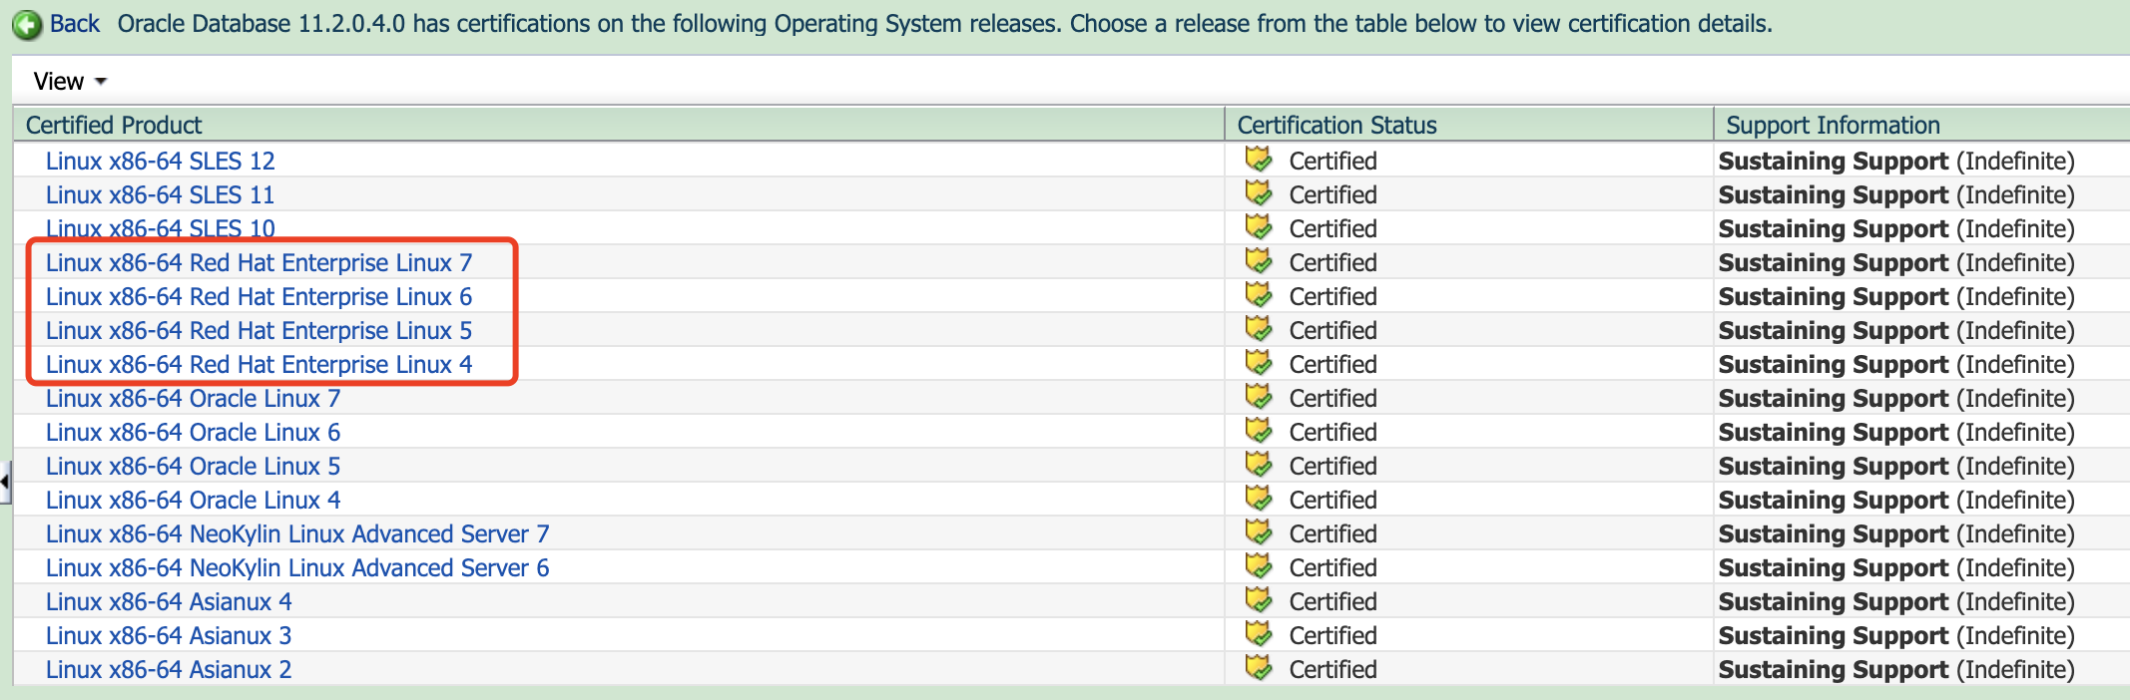
Task: Click certified icon in NeoKylin Advanced Server 7 row
Action: point(1259,532)
